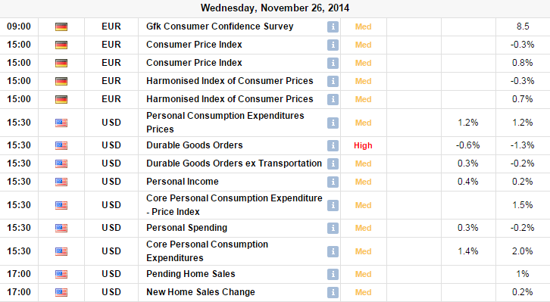Click info icon for Personal Consumption Expenditures Prices
This screenshot has width=550, height=302.
tap(333, 123)
